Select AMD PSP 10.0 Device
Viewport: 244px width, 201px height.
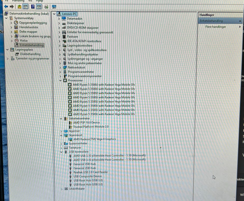(86, 122)
